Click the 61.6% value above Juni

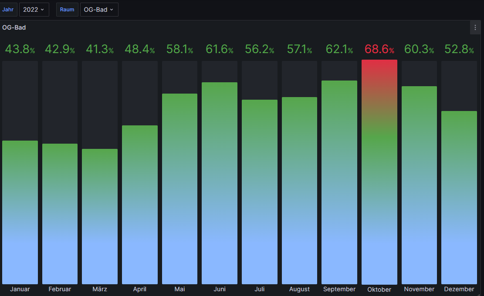(x=220, y=50)
